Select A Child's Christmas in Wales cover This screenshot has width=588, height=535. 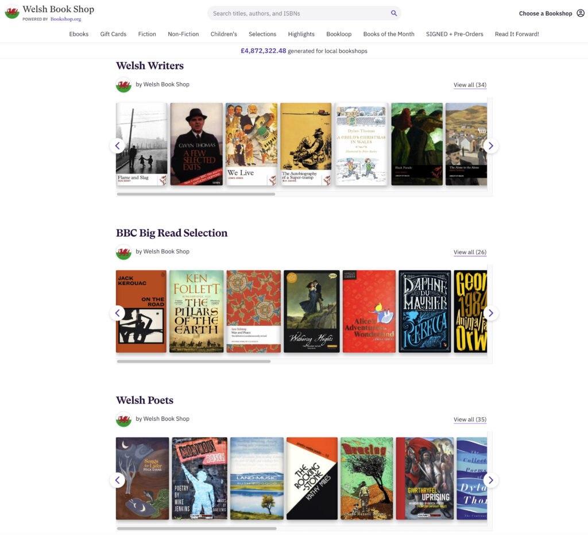(361, 144)
